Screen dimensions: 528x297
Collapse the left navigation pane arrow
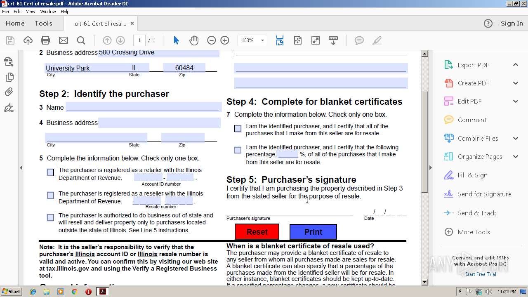point(21,167)
